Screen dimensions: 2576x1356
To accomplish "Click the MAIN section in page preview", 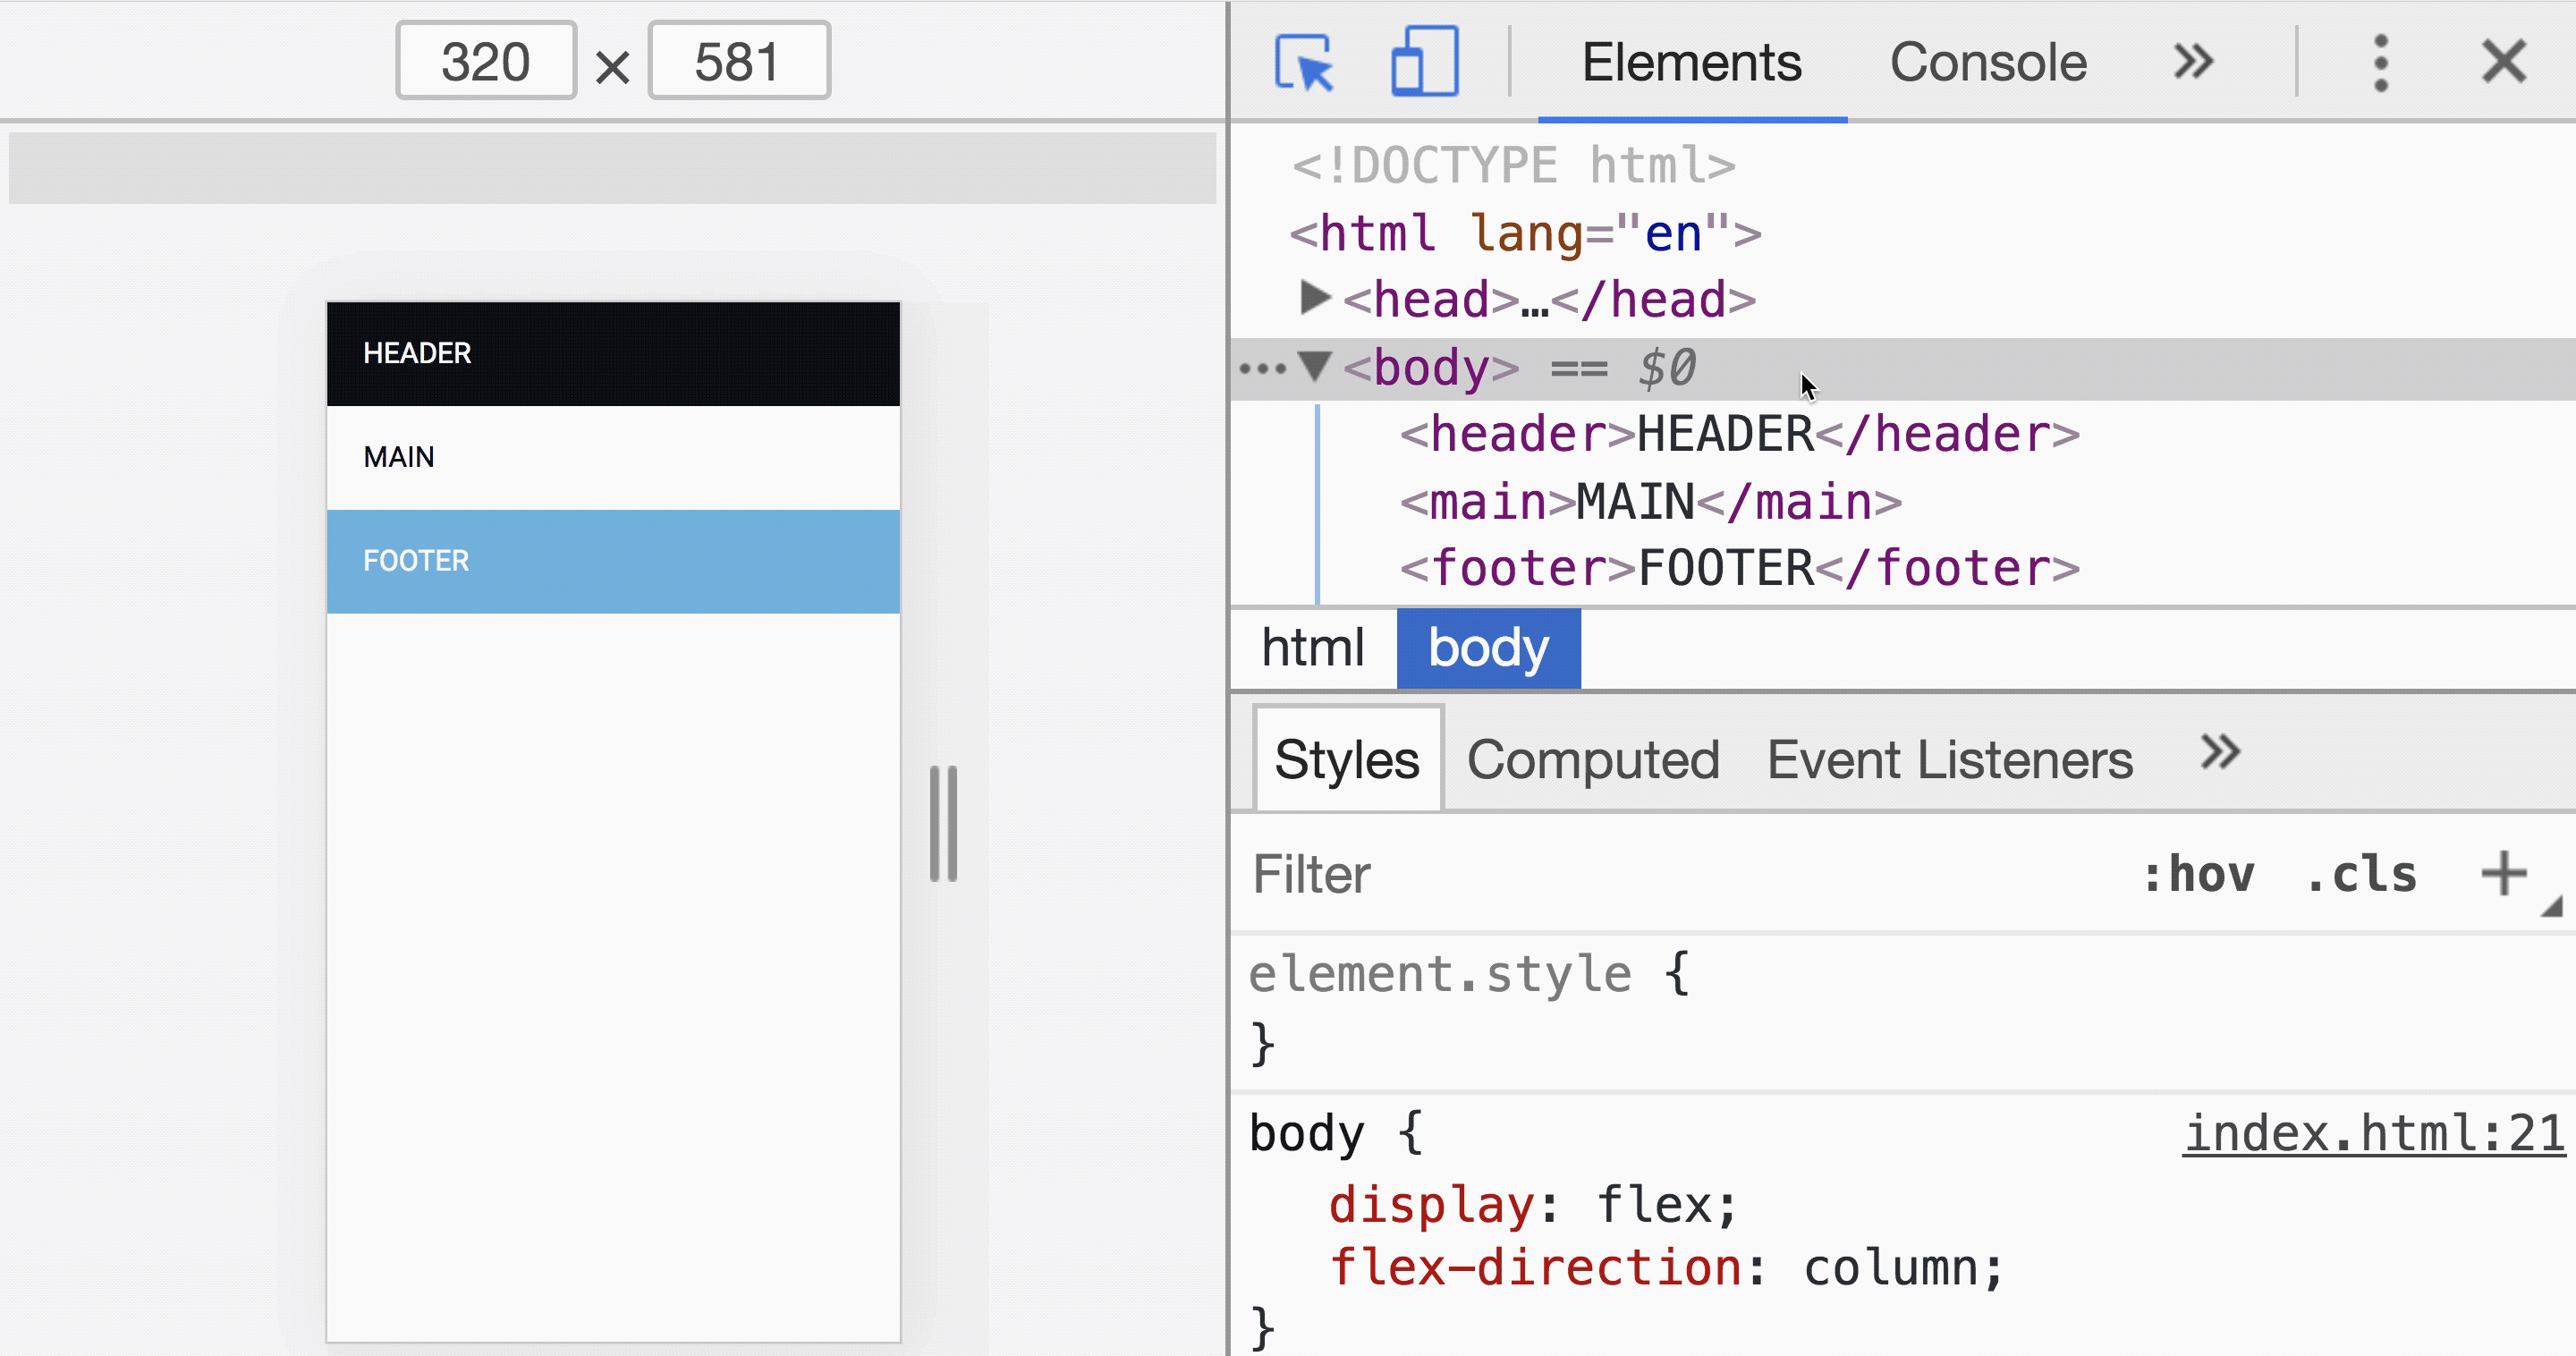I will 613,458.
